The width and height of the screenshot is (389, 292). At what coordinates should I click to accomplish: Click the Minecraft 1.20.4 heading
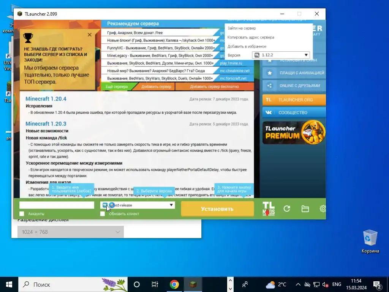(46, 99)
